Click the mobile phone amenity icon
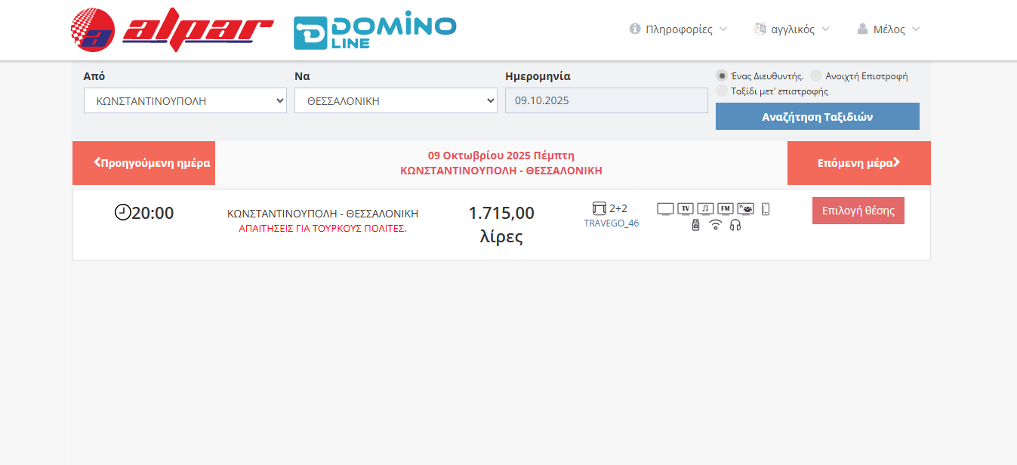The height and width of the screenshot is (465, 1017). coord(766,209)
